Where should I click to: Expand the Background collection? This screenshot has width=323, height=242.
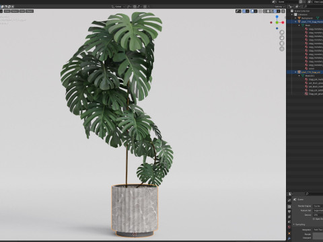[x=295, y=18]
